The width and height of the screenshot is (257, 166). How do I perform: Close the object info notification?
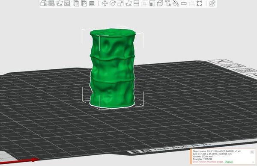point(252,152)
